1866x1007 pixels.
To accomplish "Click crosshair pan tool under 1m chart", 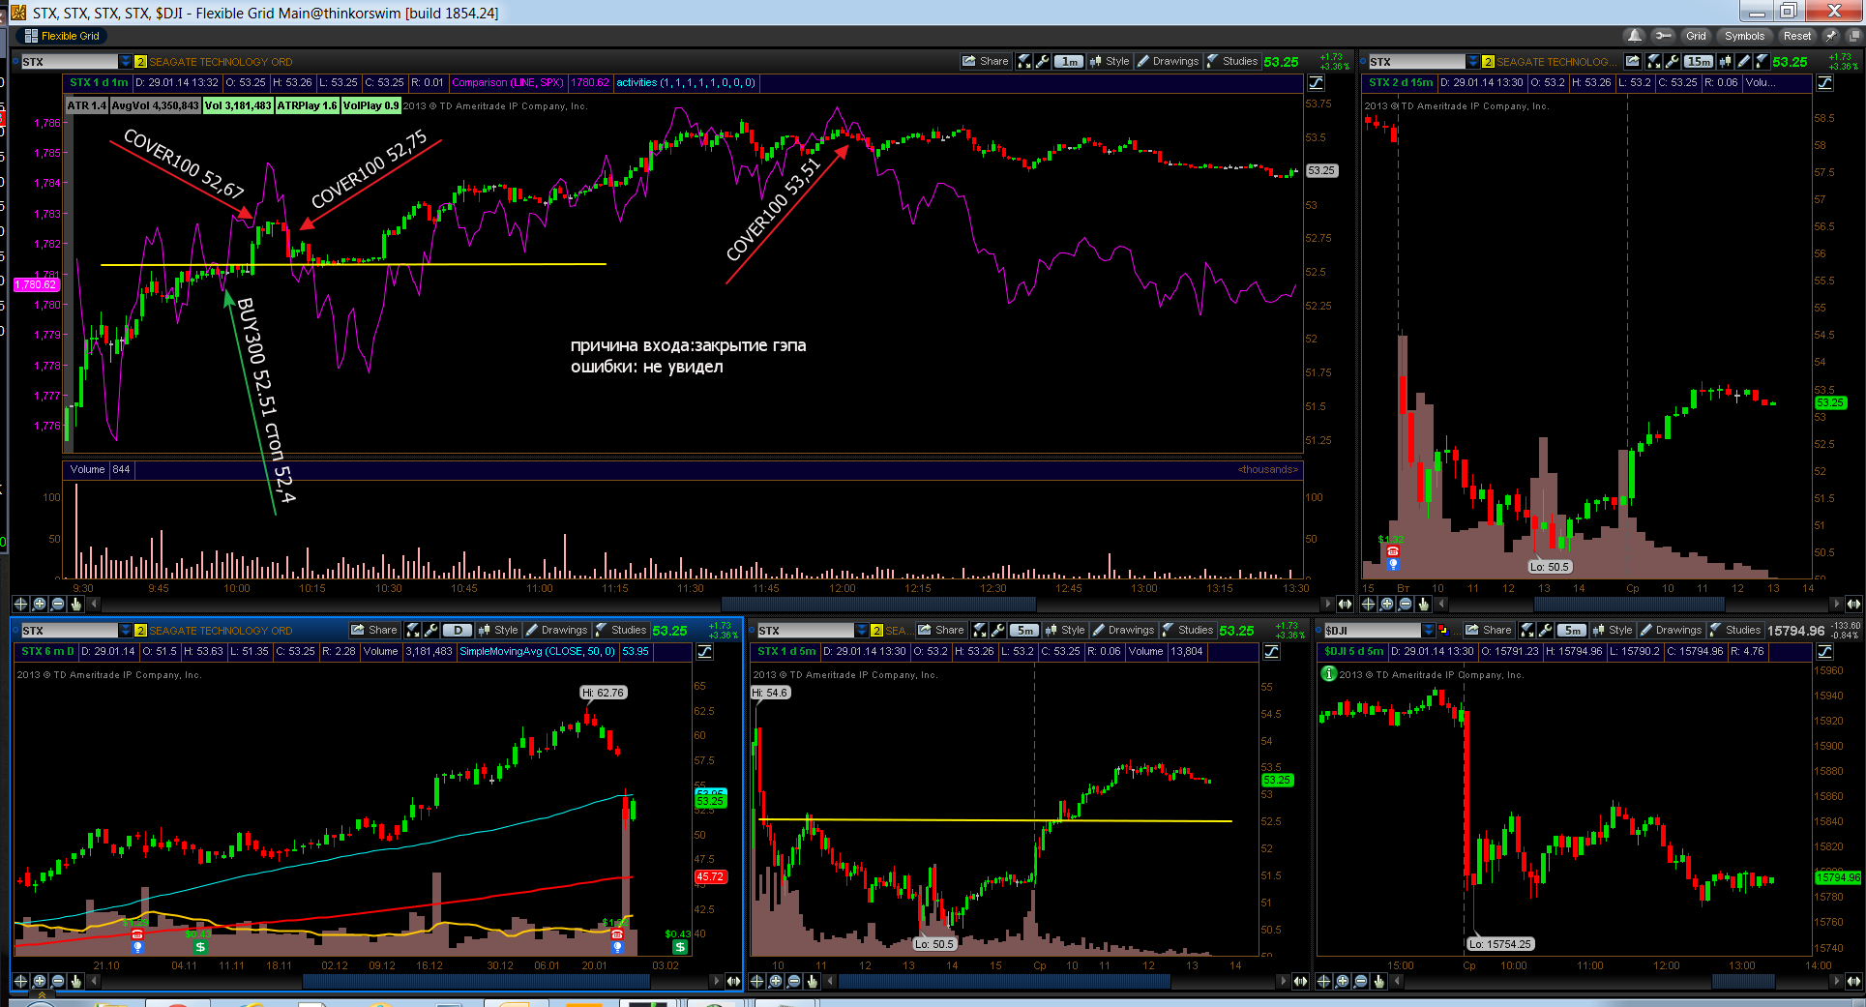I will tap(20, 604).
